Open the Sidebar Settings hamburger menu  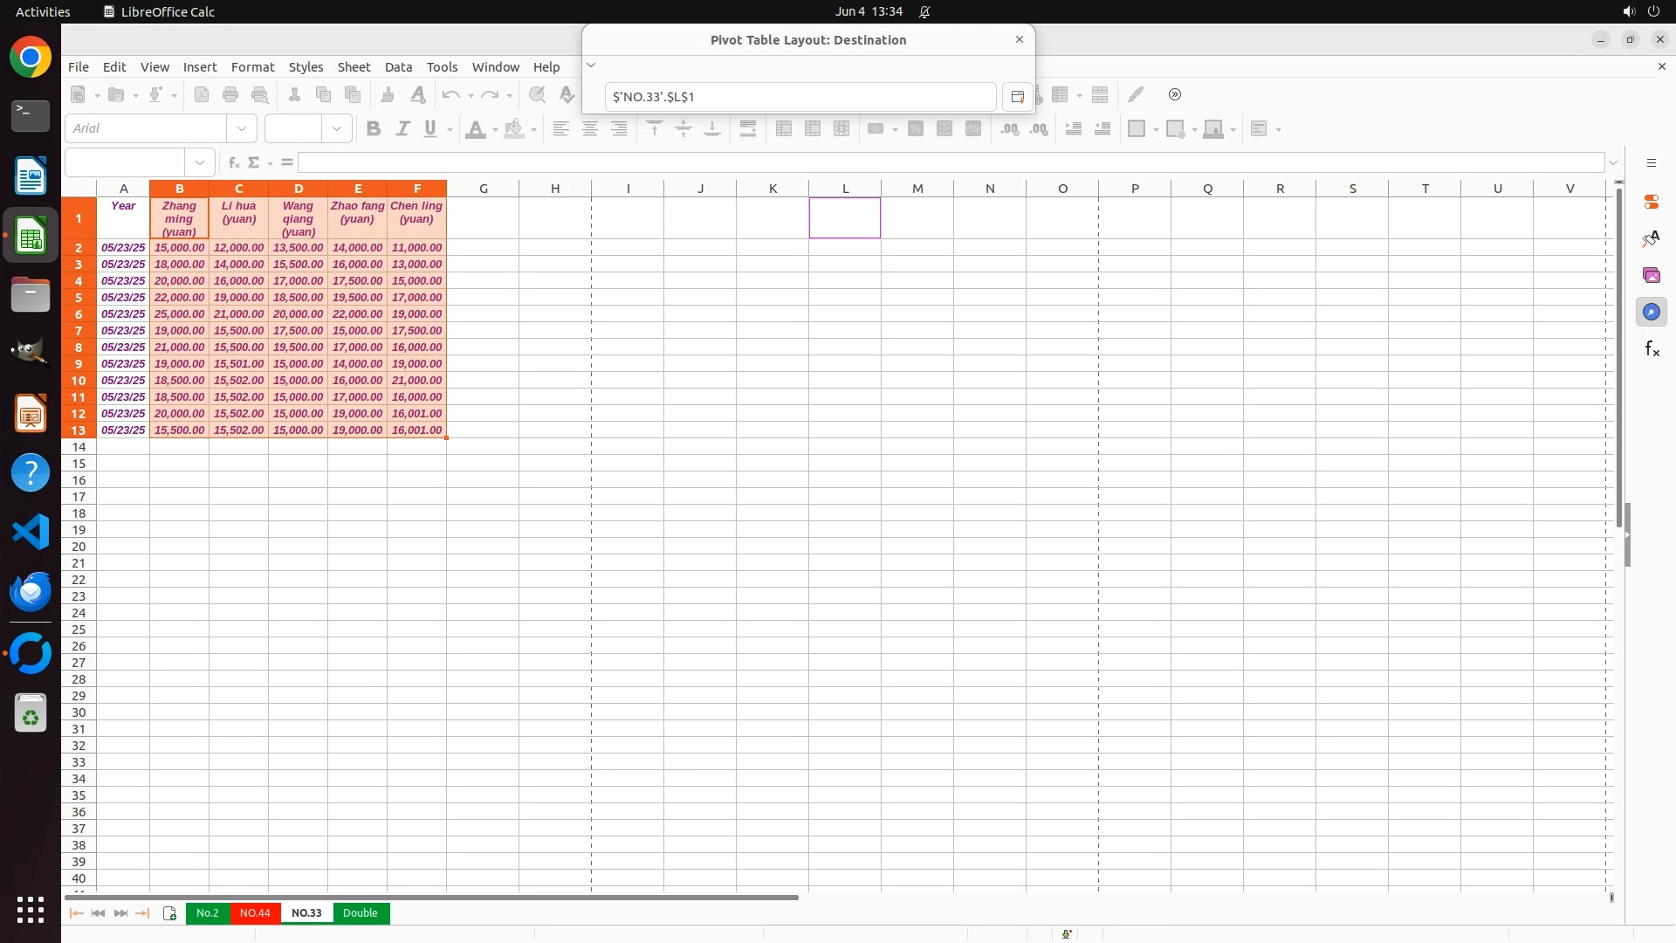click(1651, 163)
